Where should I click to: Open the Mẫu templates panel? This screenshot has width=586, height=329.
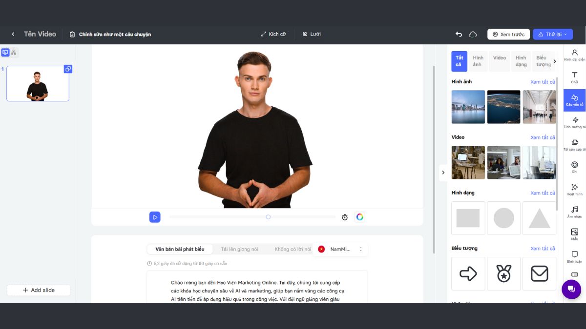574,235
